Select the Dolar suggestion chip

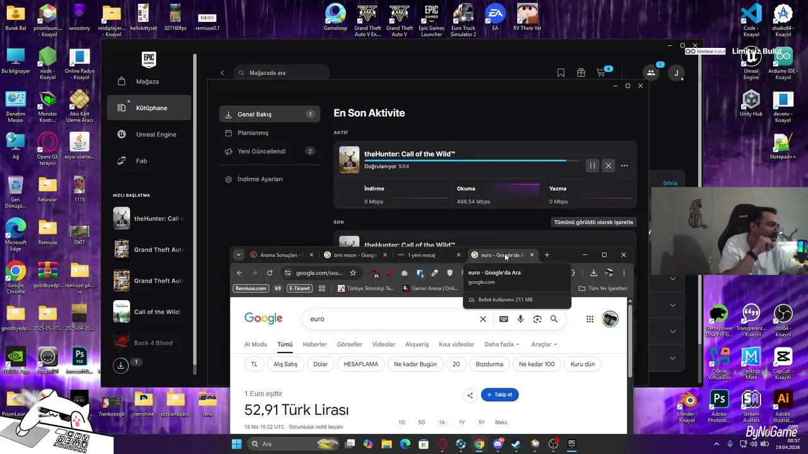point(321,364)
